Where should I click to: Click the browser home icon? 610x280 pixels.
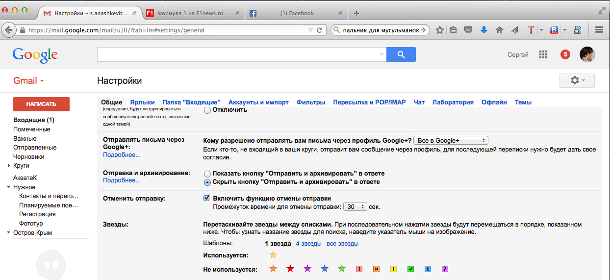[x=500, y=30]
